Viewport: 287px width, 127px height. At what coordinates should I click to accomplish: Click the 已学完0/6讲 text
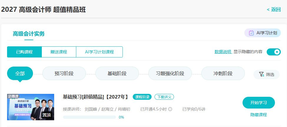point(194,109)
